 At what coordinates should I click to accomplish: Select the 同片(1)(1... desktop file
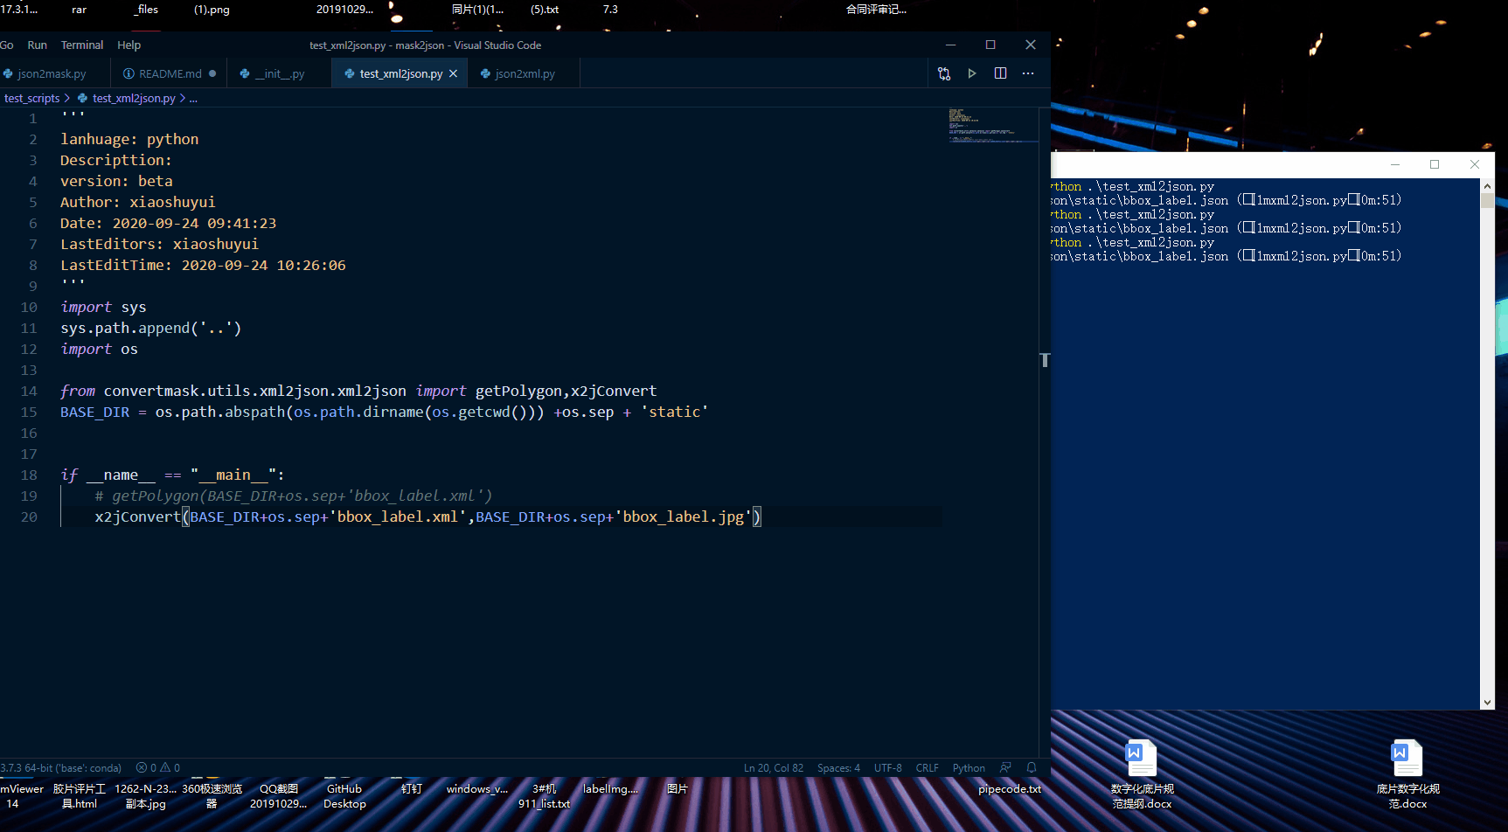pos(477,10)
